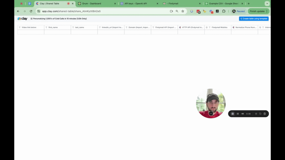The height and width of the screenshot is (160, 285).
Task: Click the Create table using template button
Action: point(254,19)
